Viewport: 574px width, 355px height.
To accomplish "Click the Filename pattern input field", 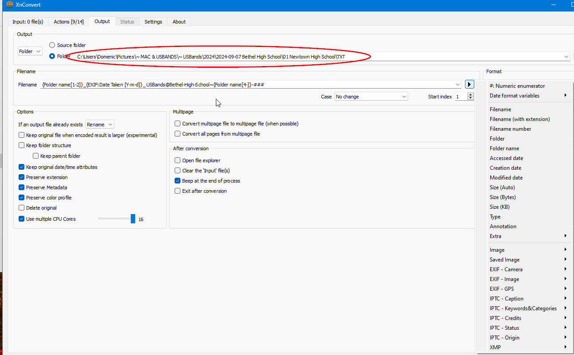I will tap(248, 84).
